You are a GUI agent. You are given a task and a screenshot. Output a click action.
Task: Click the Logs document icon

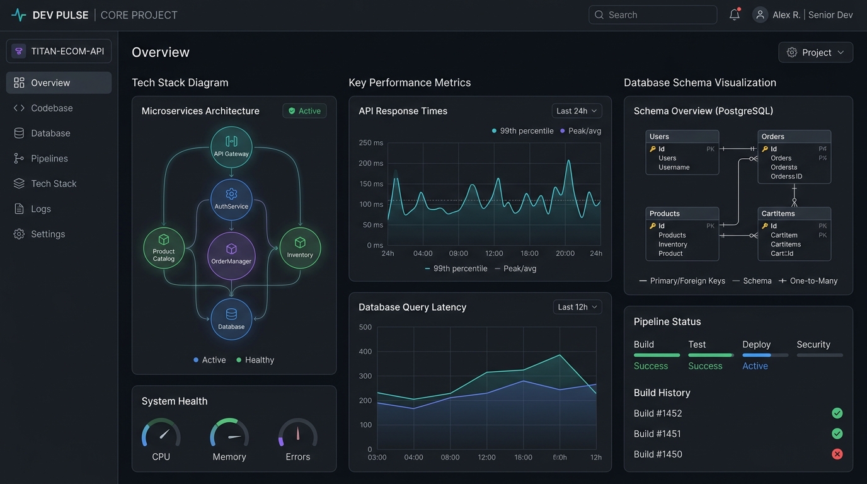pyautogui.click(x=19, y=209)
